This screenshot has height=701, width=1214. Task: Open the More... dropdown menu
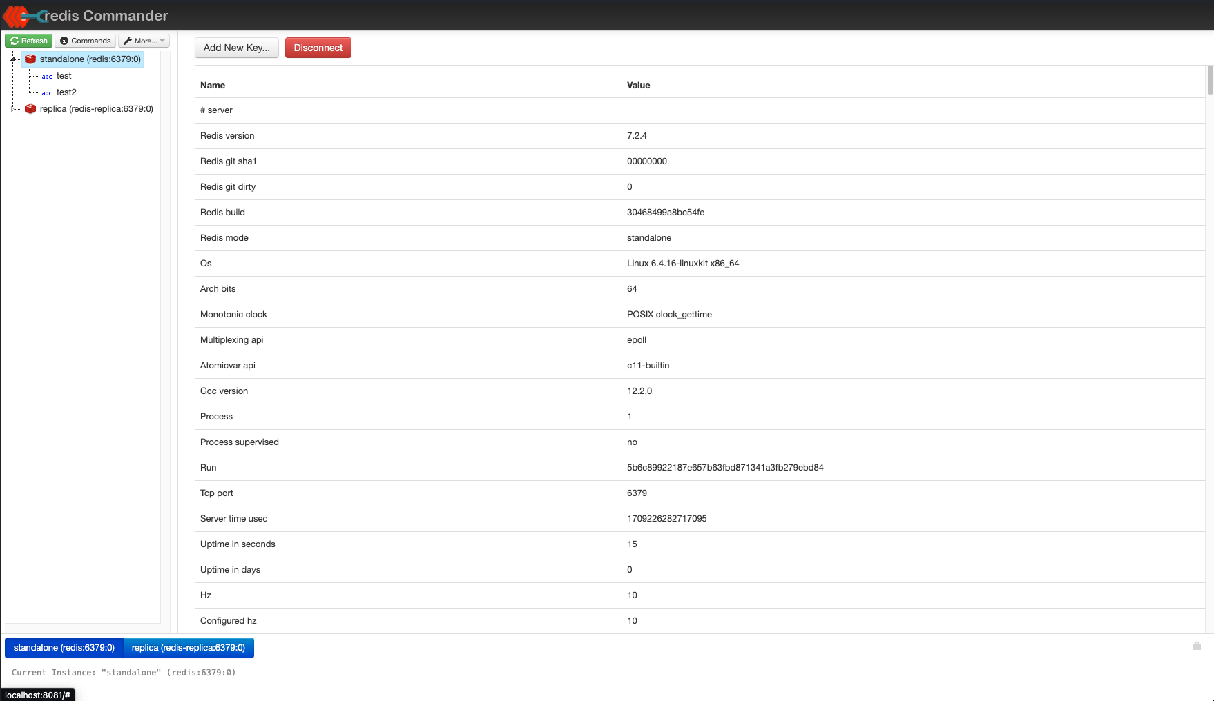(144, 41)
